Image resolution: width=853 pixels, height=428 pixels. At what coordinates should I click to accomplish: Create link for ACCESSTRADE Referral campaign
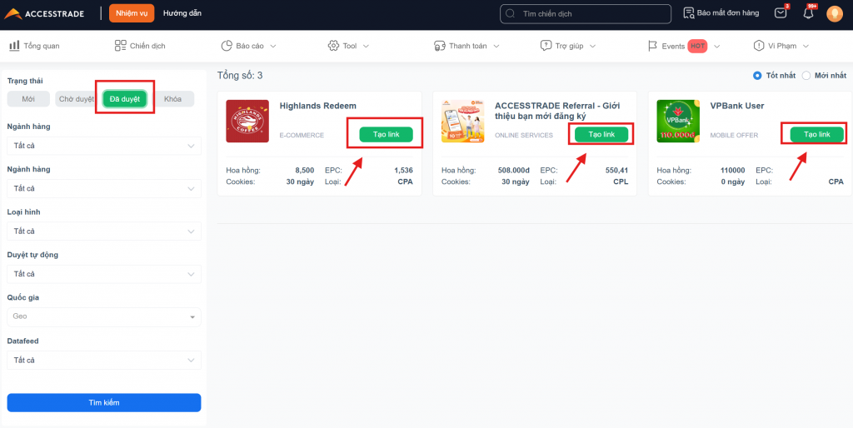pos(601,134)
